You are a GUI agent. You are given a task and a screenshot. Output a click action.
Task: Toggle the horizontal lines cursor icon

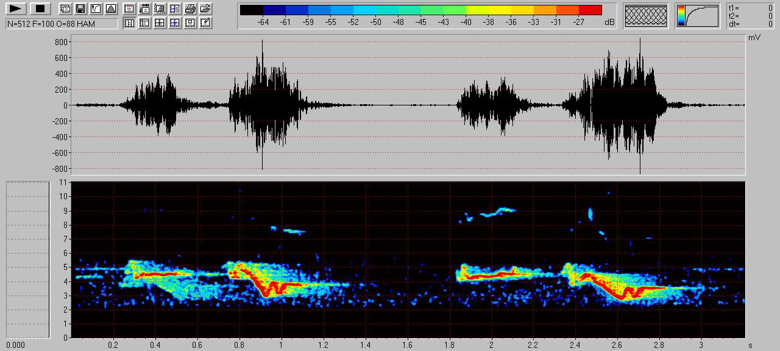[144, 23]
